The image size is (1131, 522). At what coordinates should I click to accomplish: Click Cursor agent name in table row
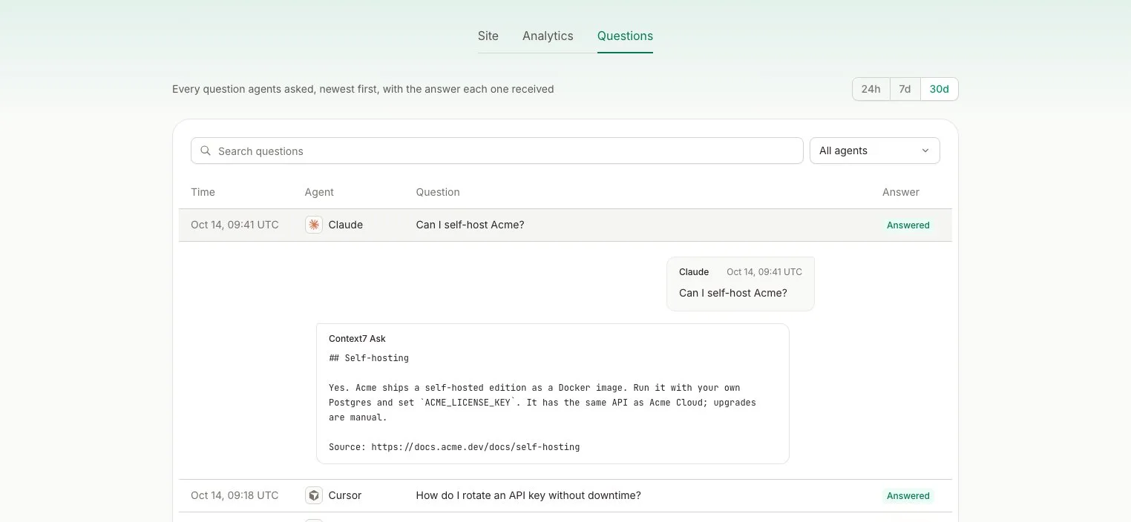pos(345,495)
